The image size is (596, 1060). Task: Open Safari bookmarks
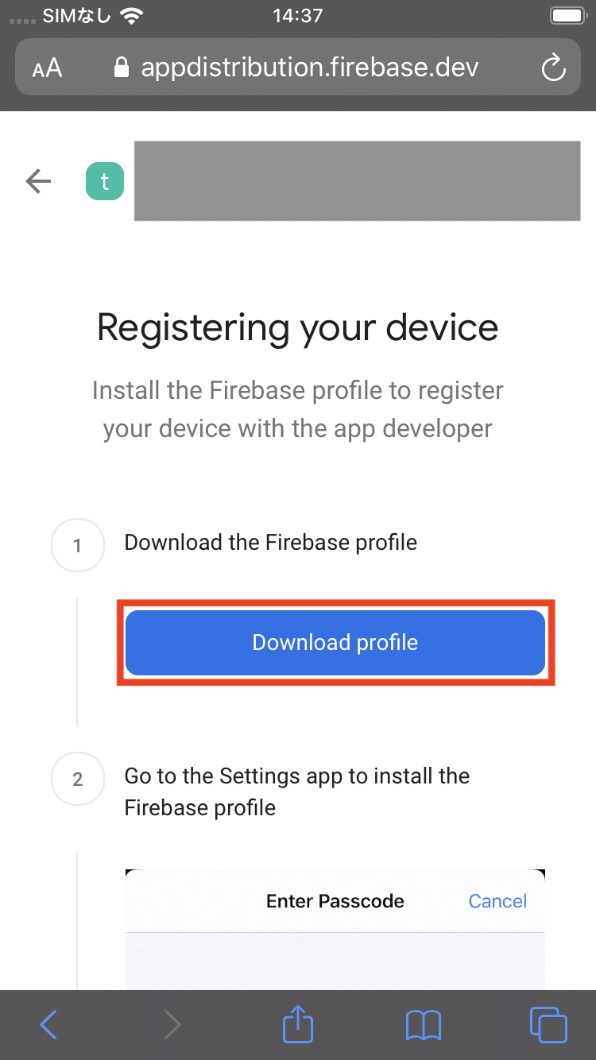point(423,1025)
